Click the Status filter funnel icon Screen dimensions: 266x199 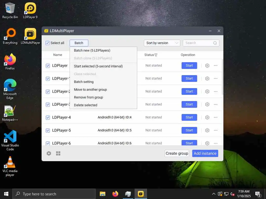(x=156, y=55)
